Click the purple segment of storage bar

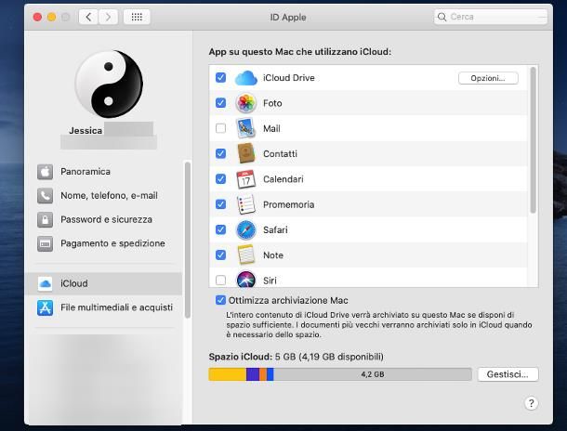253,374
